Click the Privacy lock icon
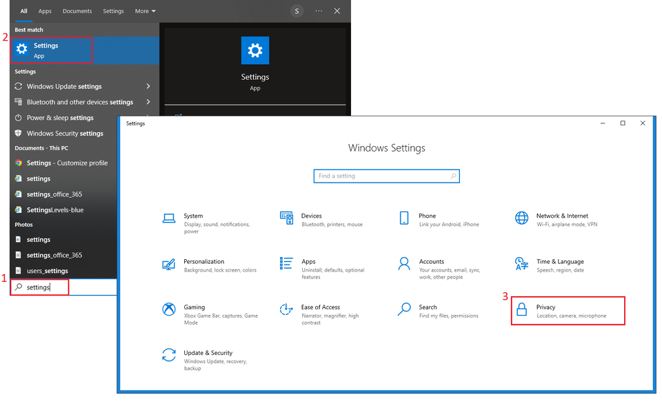Screen dimensions: 662x401 [522, 309]
